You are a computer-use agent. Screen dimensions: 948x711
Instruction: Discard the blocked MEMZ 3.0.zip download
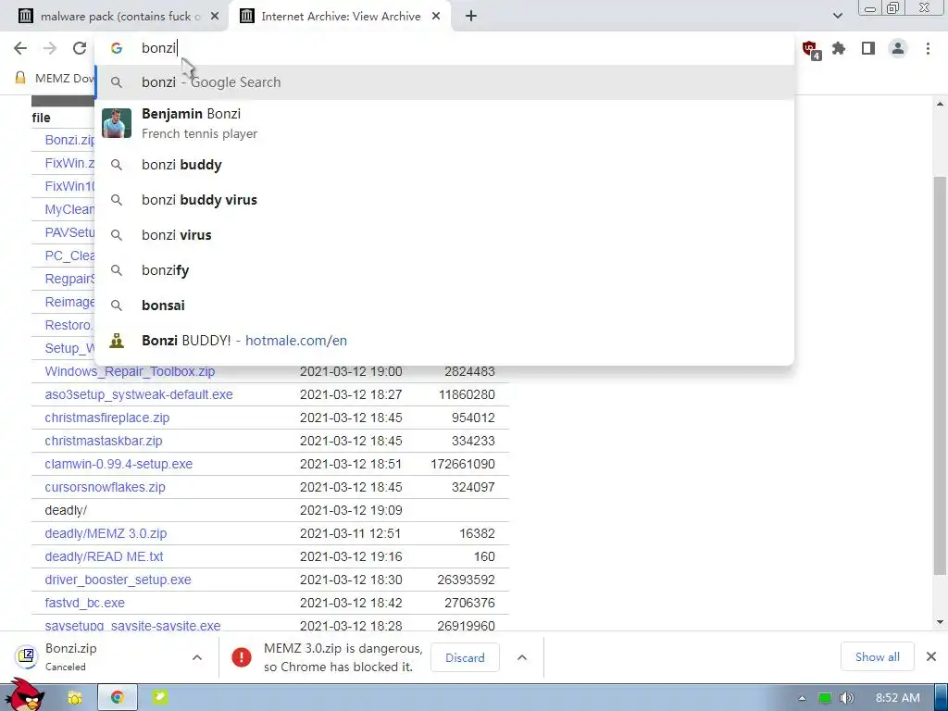(x=465, y=658)
